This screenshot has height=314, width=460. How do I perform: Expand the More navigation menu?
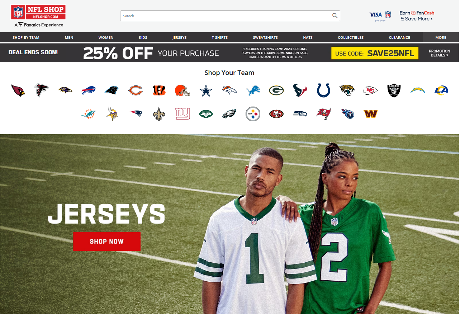tap(441, 37)
